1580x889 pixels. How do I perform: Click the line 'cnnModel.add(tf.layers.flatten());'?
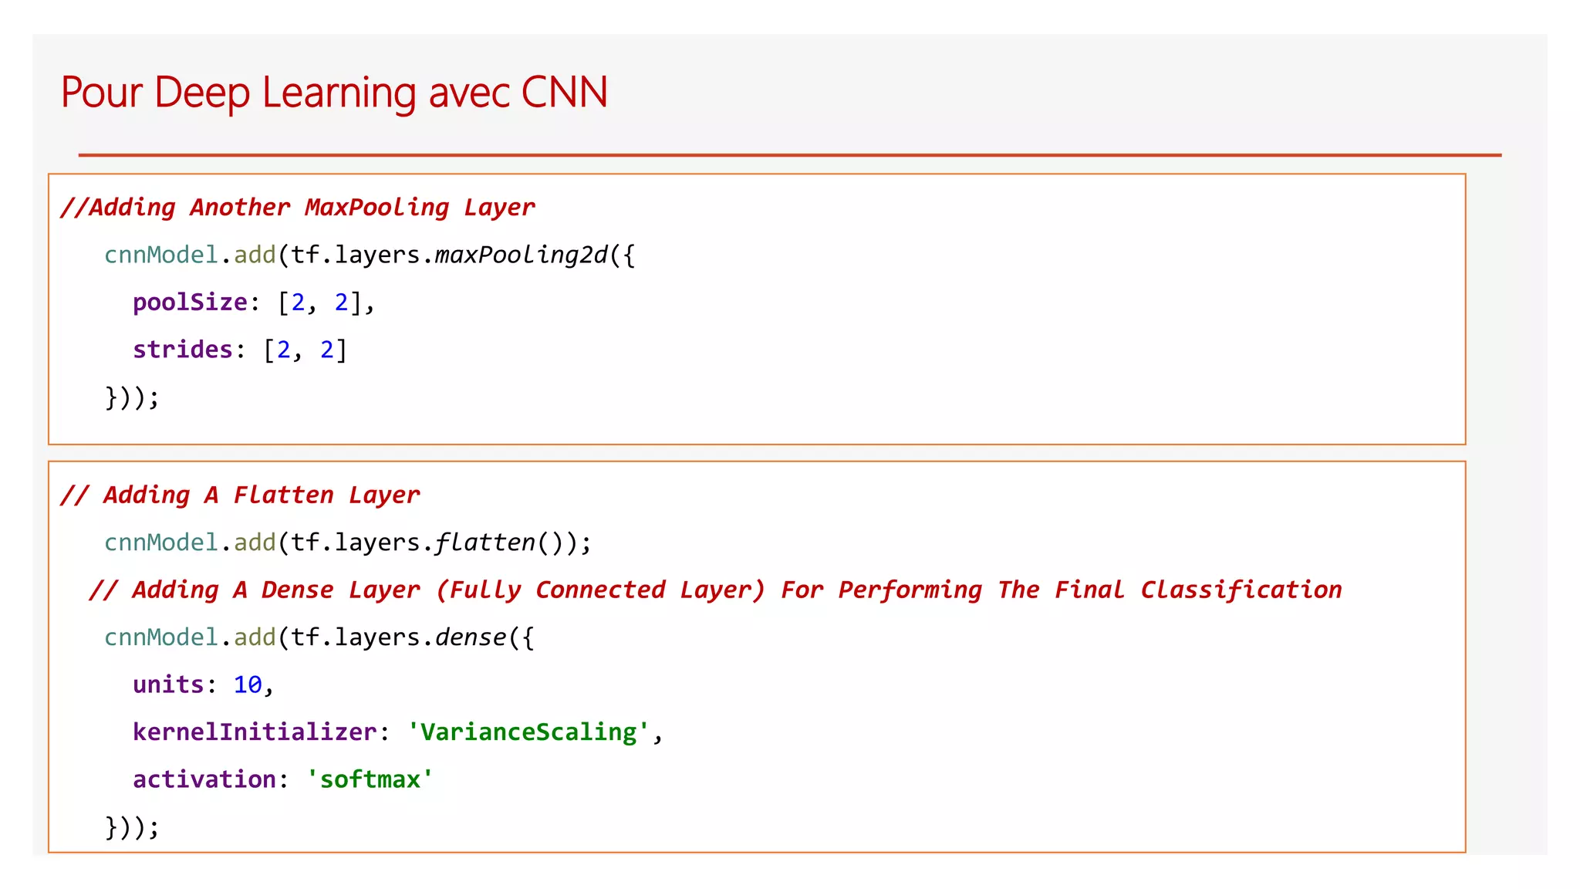pos(348,543)
